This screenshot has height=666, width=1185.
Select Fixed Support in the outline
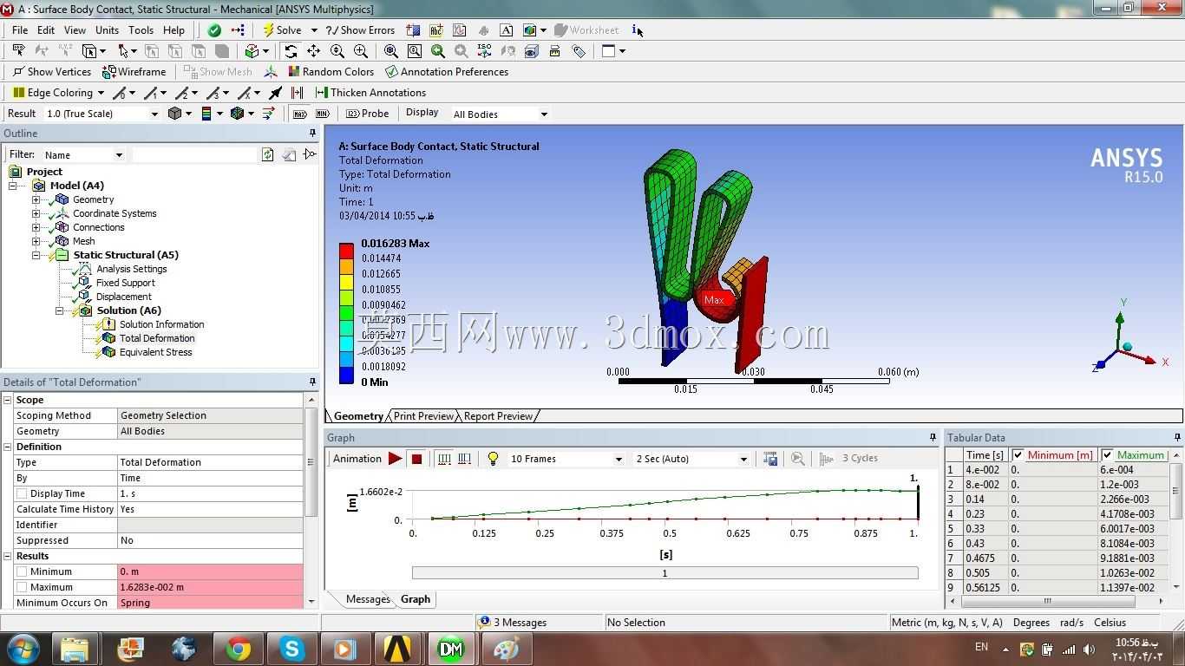pos(126,283)
